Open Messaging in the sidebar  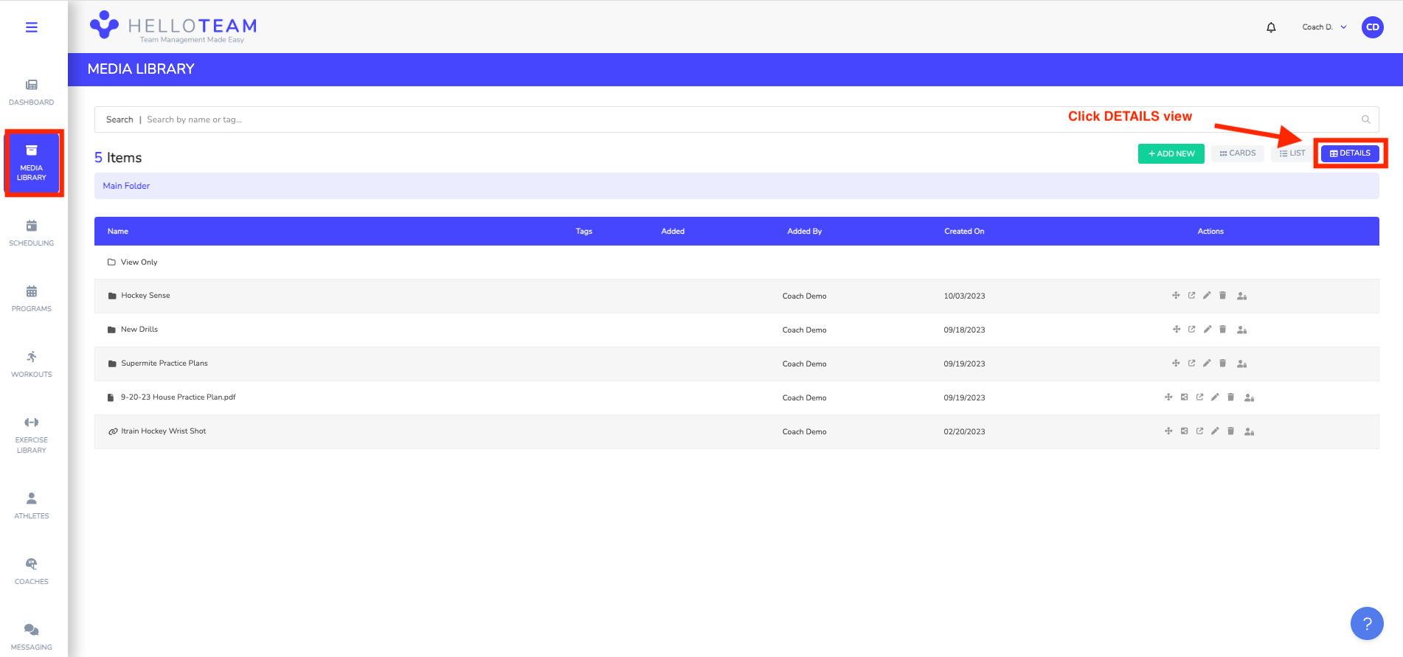coord(31,637)
